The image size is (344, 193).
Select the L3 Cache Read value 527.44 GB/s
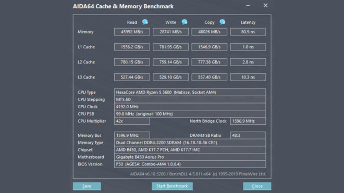132,77
